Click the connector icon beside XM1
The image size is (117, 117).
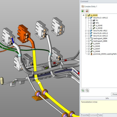94,23
